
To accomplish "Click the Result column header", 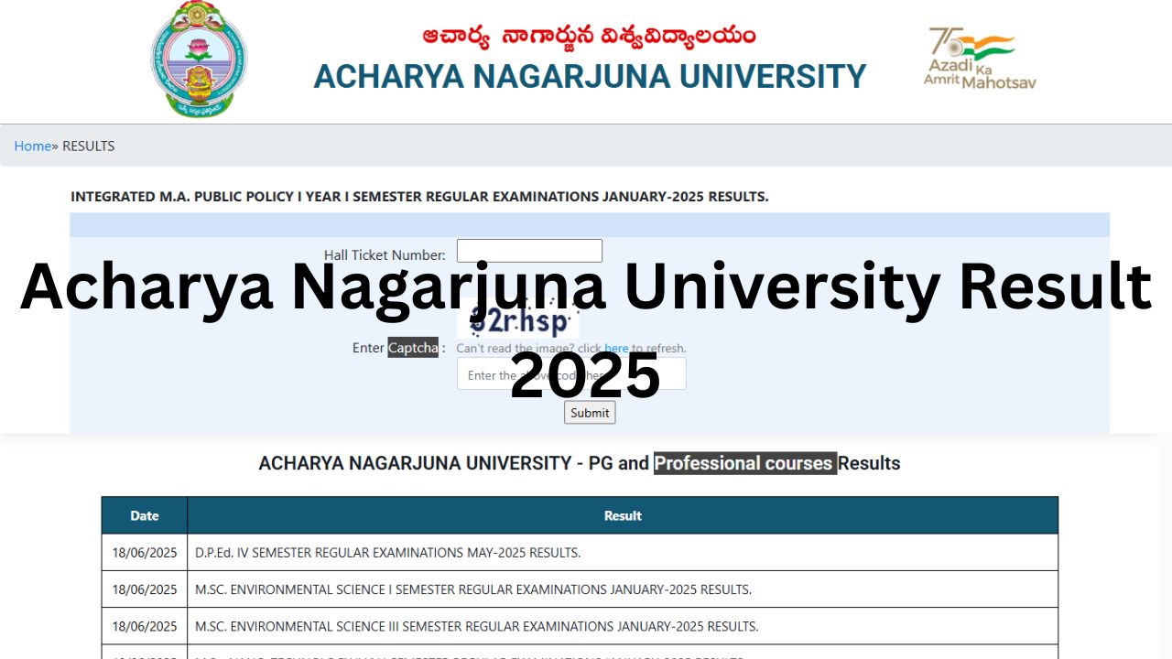I will tap(623, 515).
